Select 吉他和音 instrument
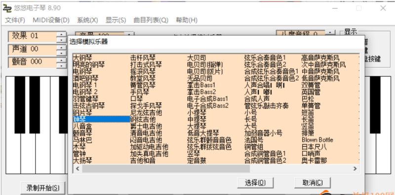The image size is (395, 195). [143, 160]
